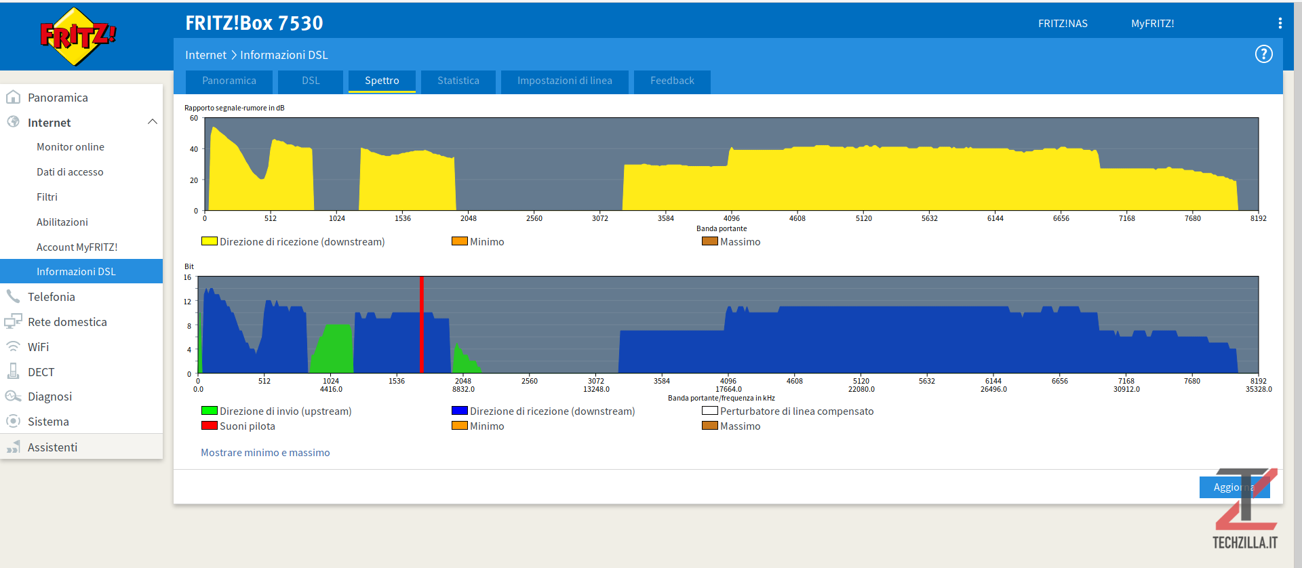Click the Telefonia phone icon
1302x568 pixels.
pos(13,296)
